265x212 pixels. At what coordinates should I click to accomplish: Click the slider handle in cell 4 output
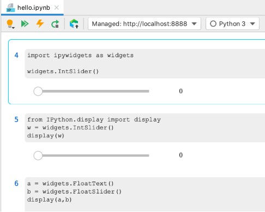click(x=38, y=91)
